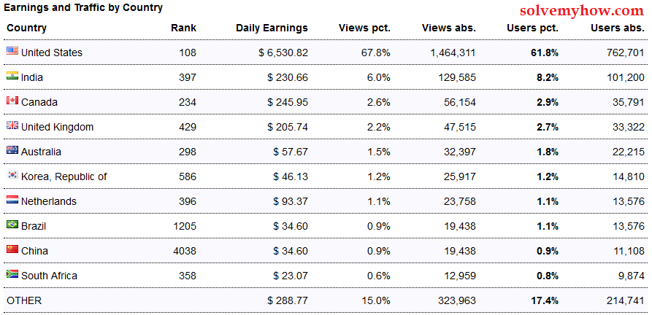This screenshot has height=315, width=652.
Task: Click United States daily earnings $ 6,530.82
Action: pos(283,52)
